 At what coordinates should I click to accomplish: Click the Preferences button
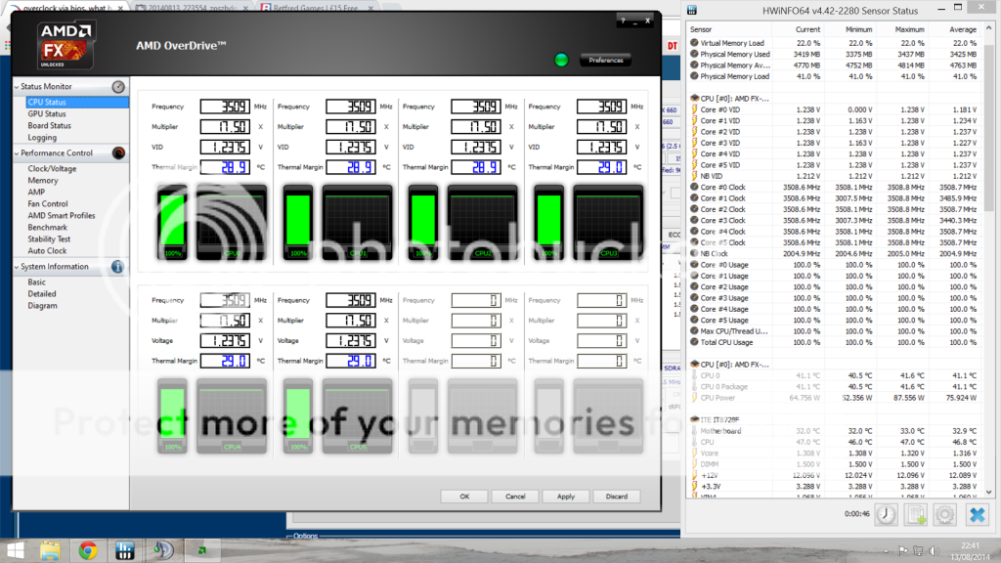click(605, 60)
